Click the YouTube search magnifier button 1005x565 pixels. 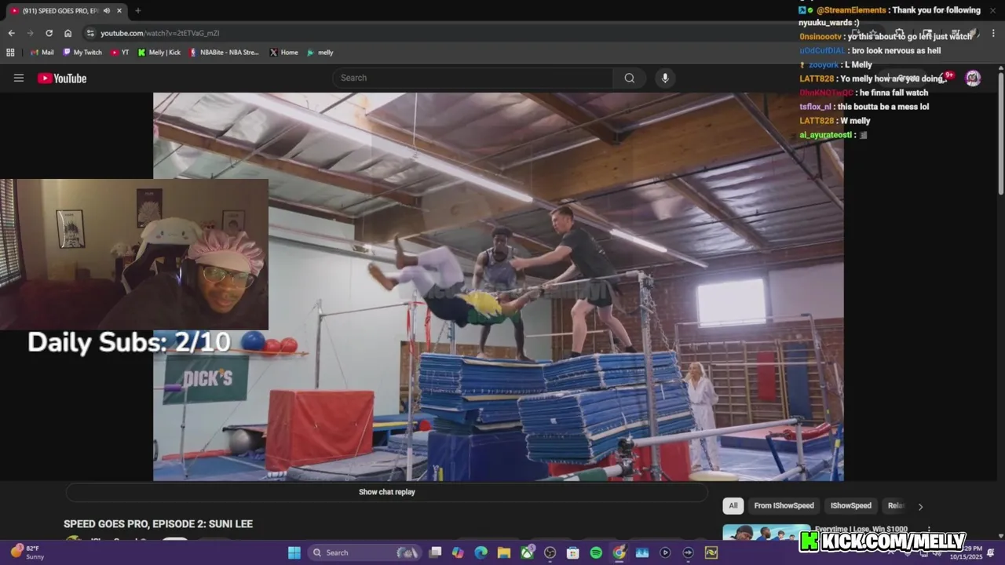(630, 78)
